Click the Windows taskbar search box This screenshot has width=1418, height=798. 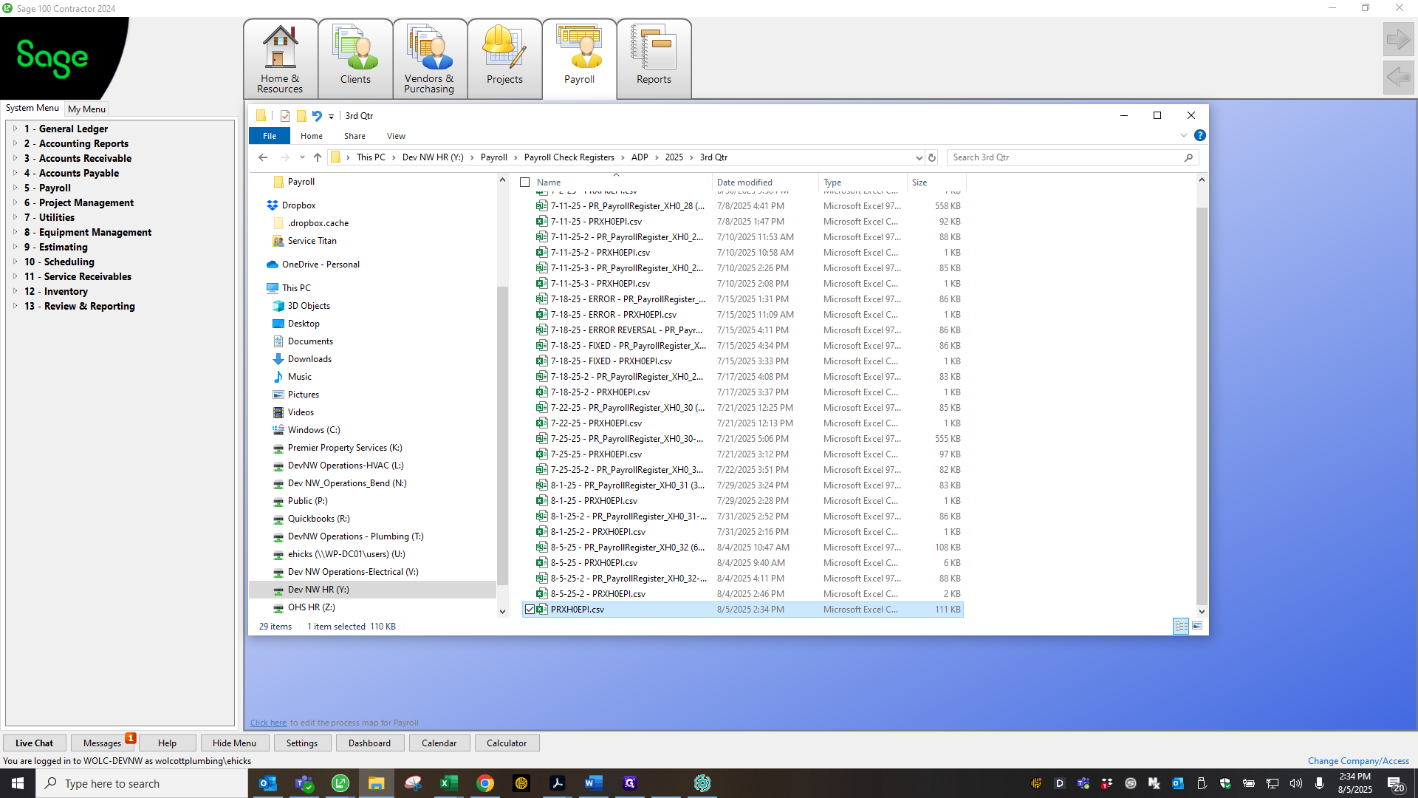tap(142, 783)
